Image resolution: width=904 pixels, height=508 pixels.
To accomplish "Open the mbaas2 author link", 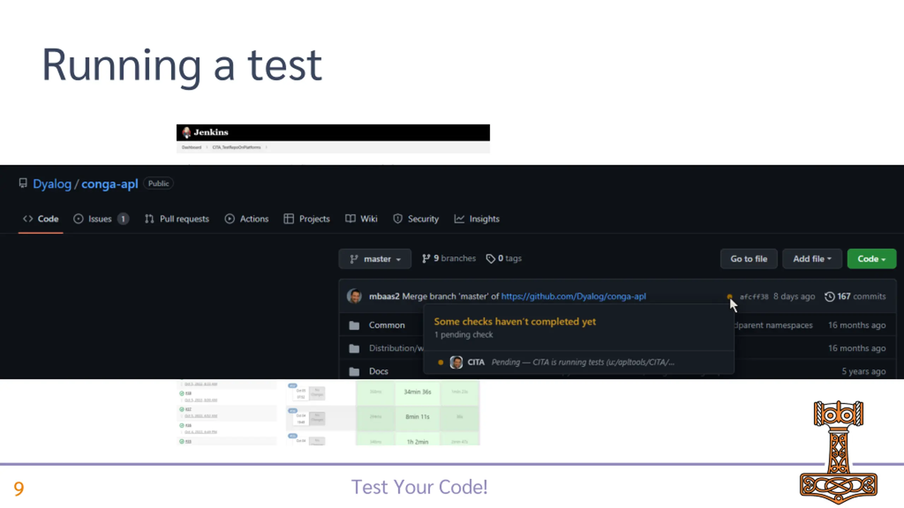I will (384, 296).
